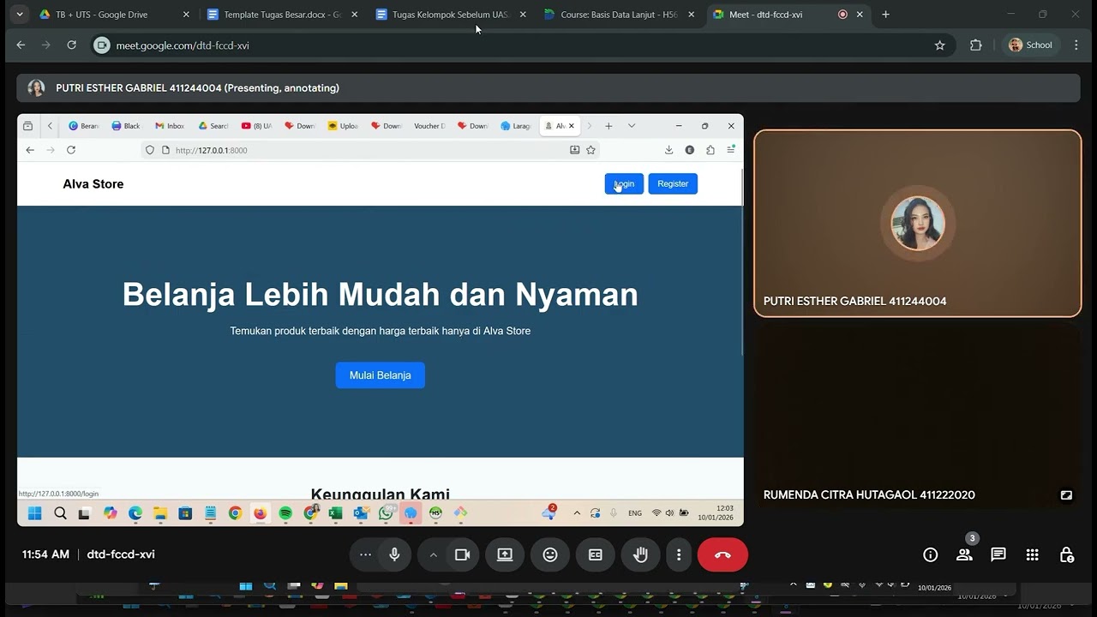Click the shared page scrollbar
The height and width of the screenshot is (617, 1097).
pos(740,261)
